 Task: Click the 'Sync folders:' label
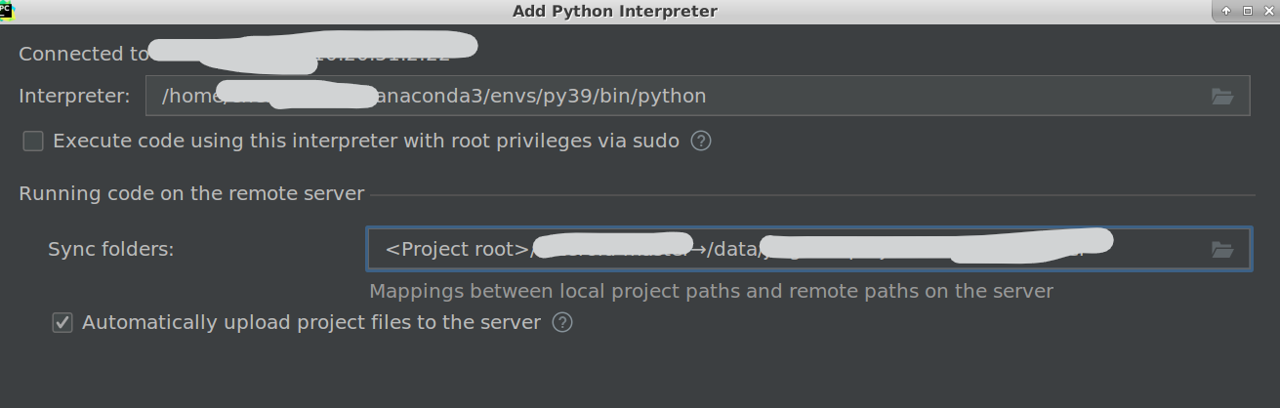[110, 249]
